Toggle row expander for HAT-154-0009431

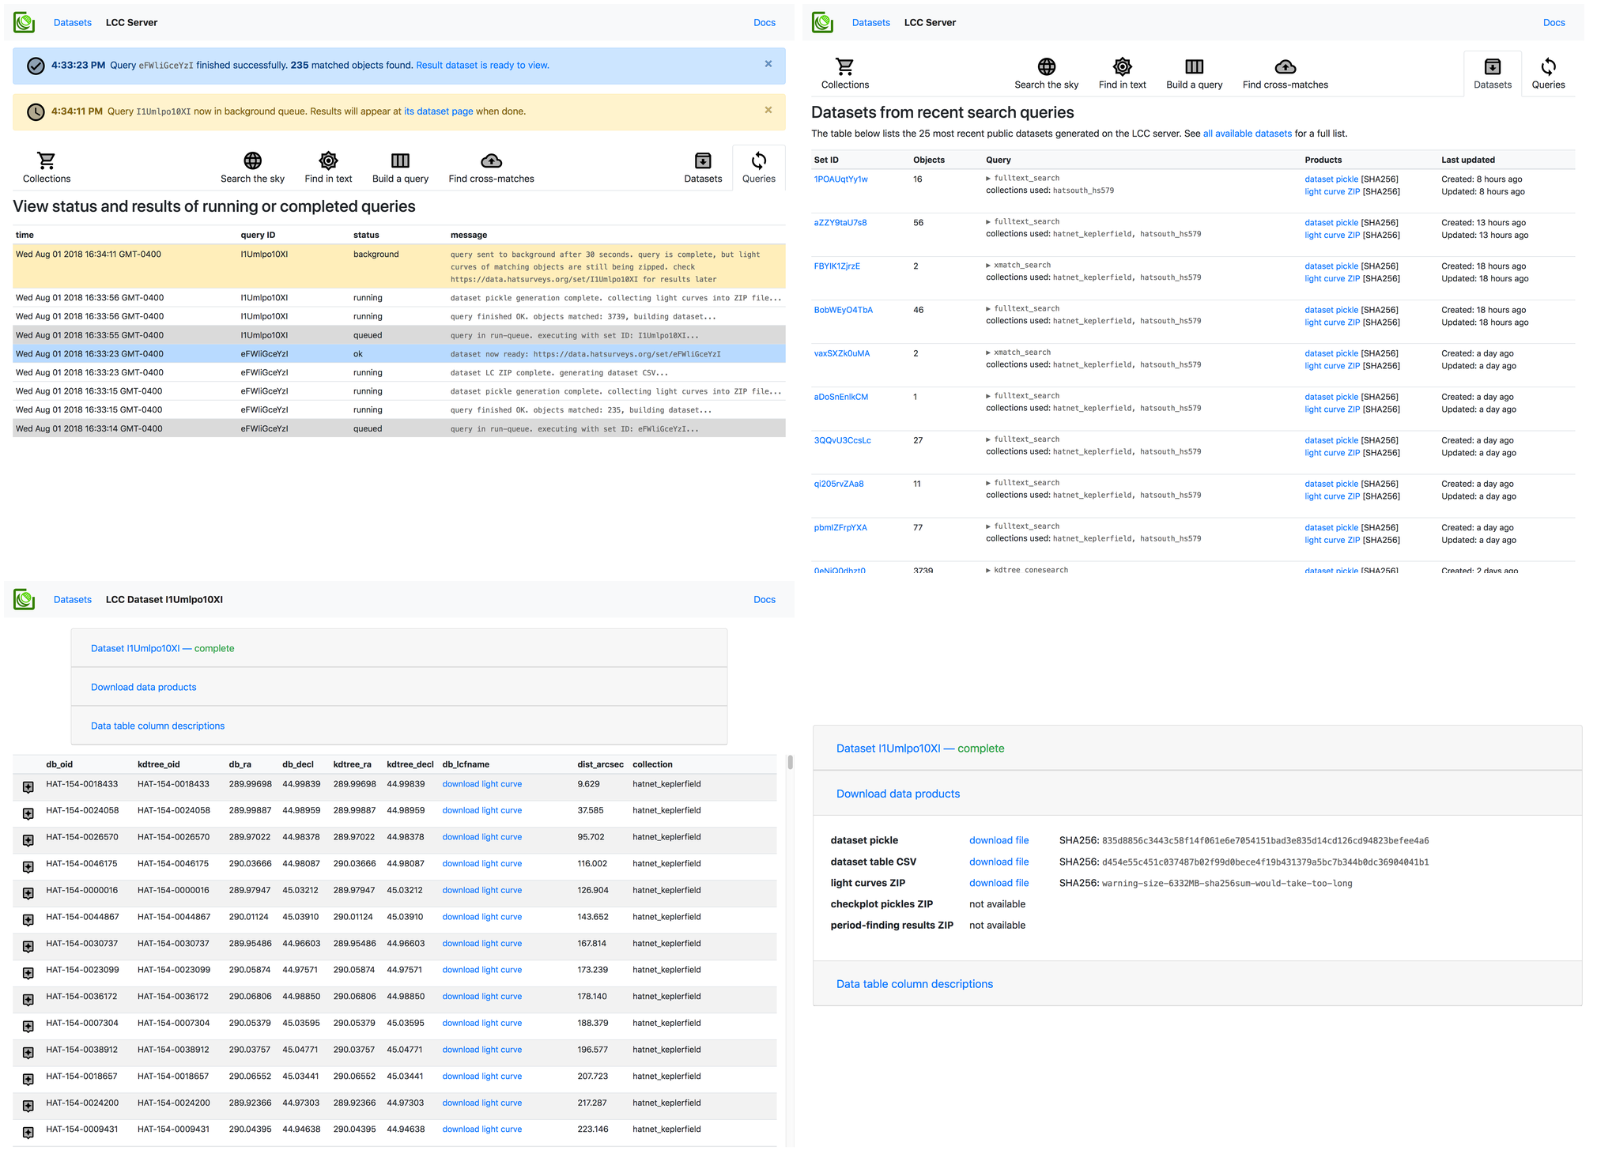pos(28,1133)
